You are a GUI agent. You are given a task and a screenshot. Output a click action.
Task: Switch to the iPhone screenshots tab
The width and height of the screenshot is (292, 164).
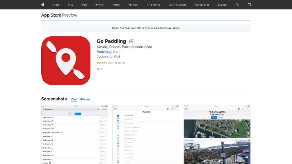[85, 100]
